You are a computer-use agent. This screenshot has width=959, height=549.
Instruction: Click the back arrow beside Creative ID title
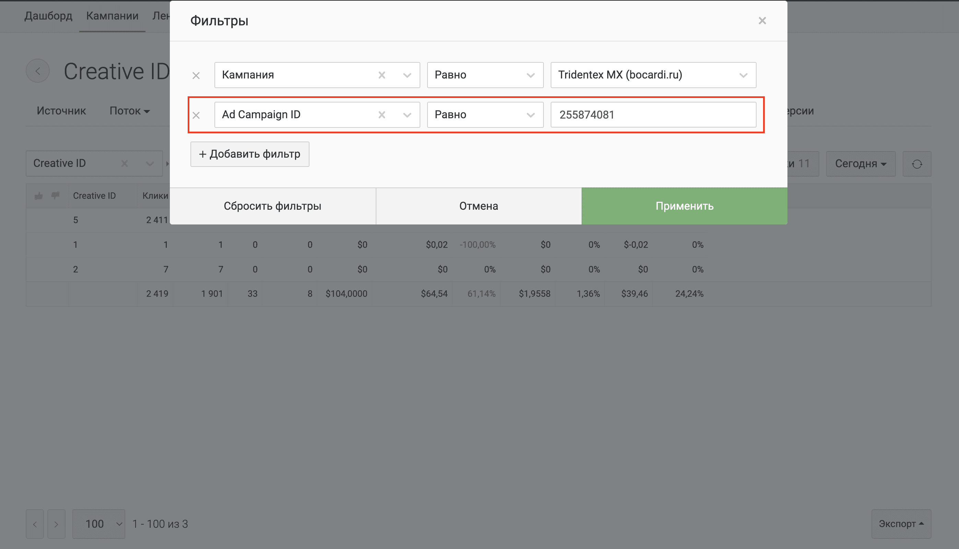pyautogui.click(x=38, y=71)
